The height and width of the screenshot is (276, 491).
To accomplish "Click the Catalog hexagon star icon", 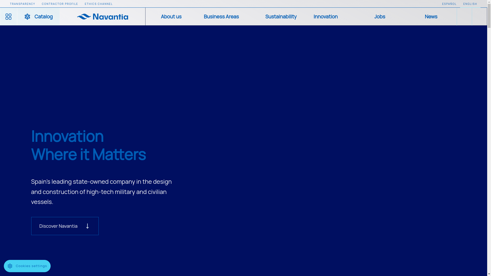I will 27,17.
